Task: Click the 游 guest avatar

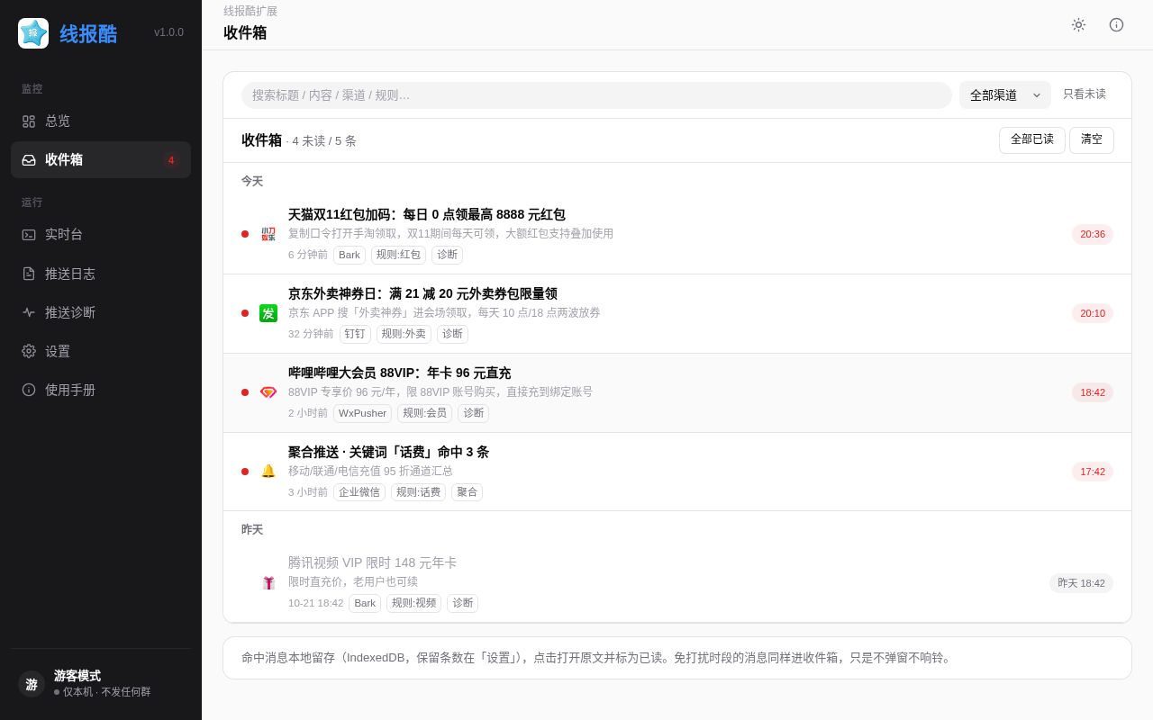Action: pos(32,684)
